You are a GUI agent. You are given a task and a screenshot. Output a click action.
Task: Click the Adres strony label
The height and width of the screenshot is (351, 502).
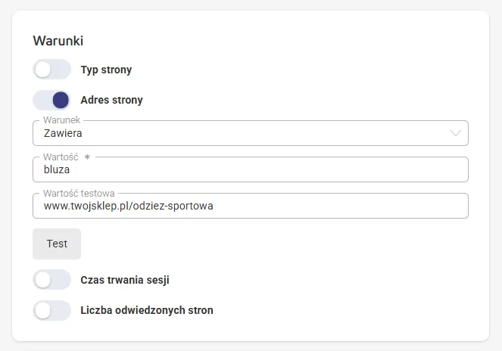pyautogui.click(x=111, y=100)
